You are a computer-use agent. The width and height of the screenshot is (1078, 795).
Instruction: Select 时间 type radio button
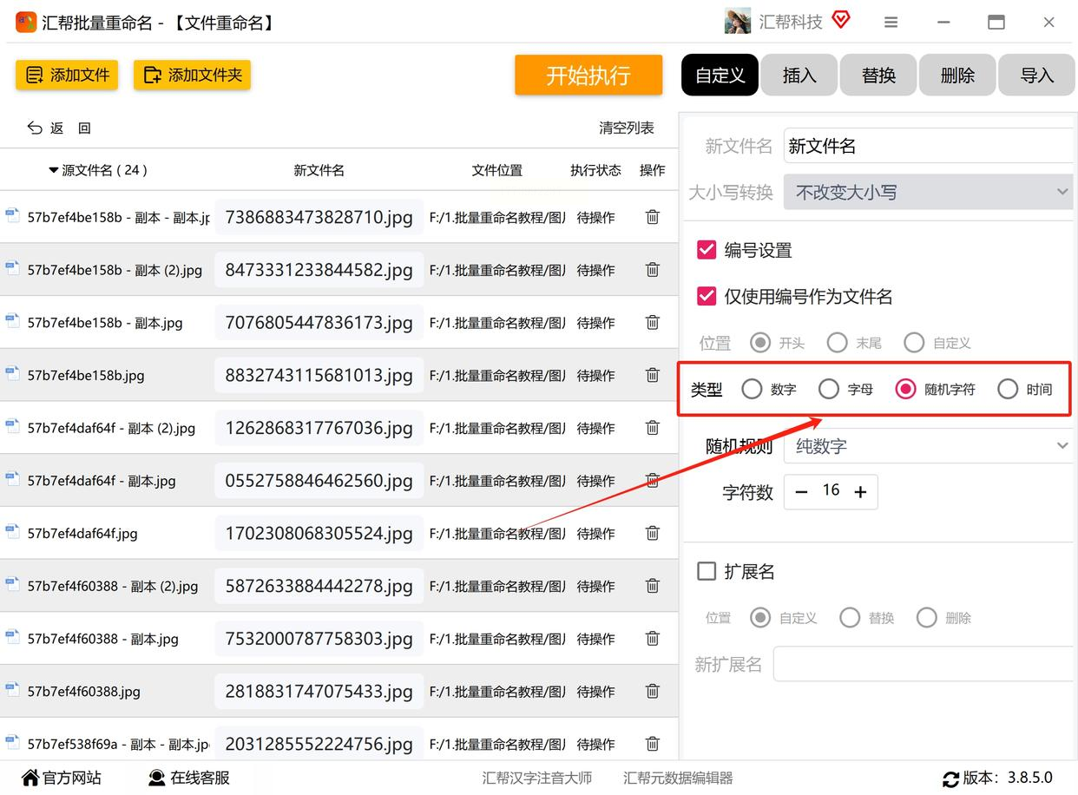[x=1008, y=389]
